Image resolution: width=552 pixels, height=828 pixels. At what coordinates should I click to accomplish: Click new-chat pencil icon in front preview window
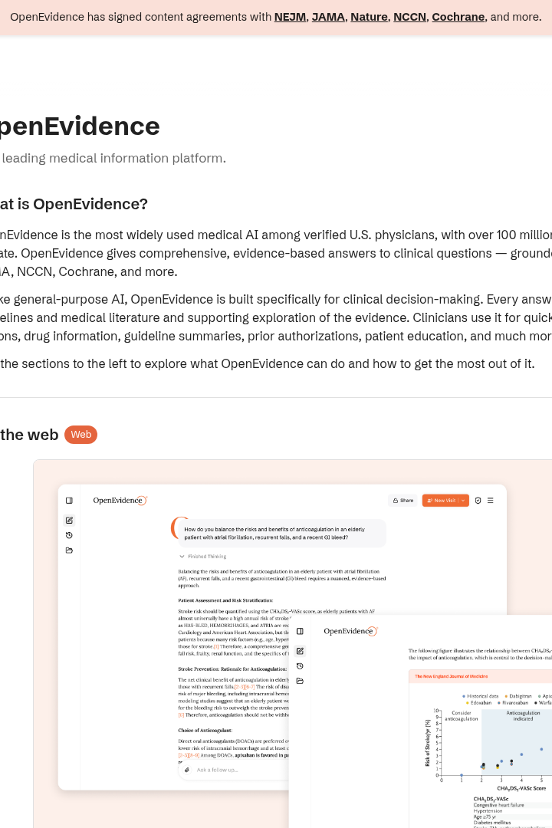click(x=300, y=651)
